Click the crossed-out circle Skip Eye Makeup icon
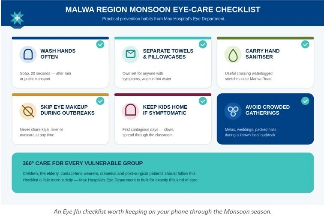The height and width of the screenshot is (220, 324). 28,111
